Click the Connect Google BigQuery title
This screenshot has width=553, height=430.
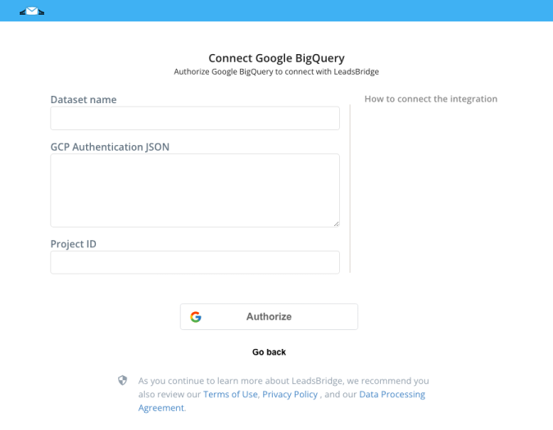(277, 58)
